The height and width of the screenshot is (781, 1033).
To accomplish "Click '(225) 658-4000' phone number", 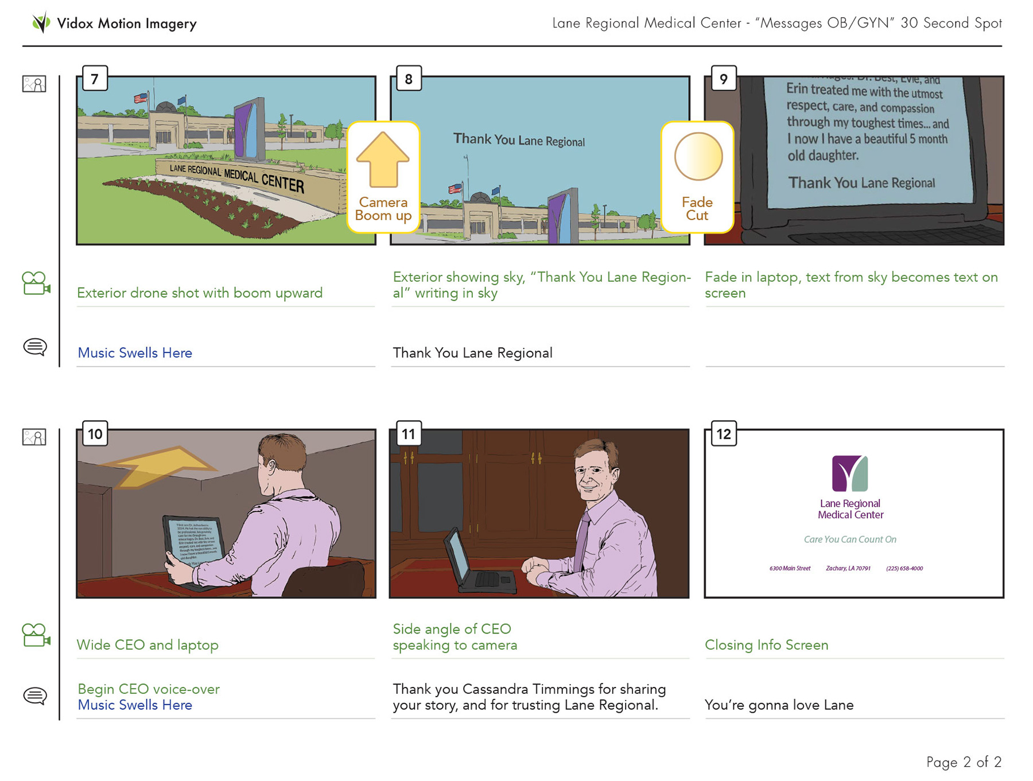I will (904, 568).
